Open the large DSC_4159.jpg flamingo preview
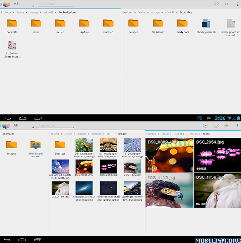This screenshot has height=243, width=241. pyautogui.click(x=218, y=190)
